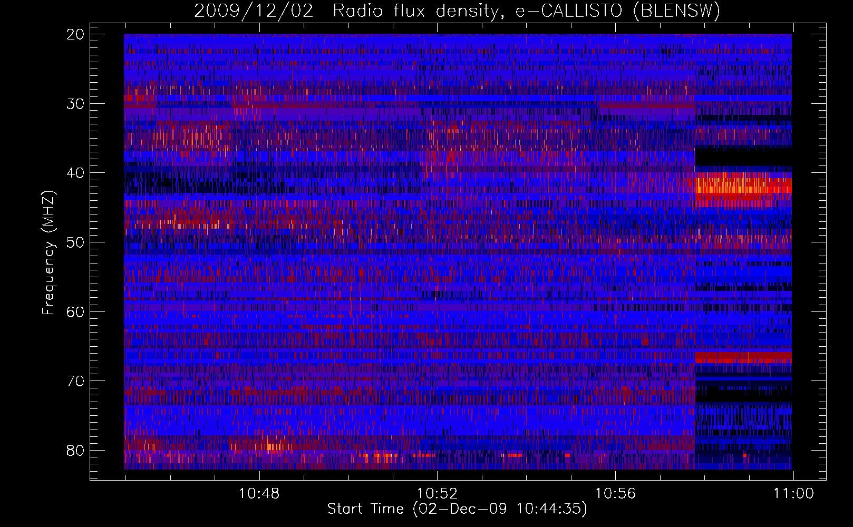The height and width of the screenshot is (527, 853).
Task: Click the plot title '2009/12/02 Radio flux density'
Action: (x=457, y=11)
